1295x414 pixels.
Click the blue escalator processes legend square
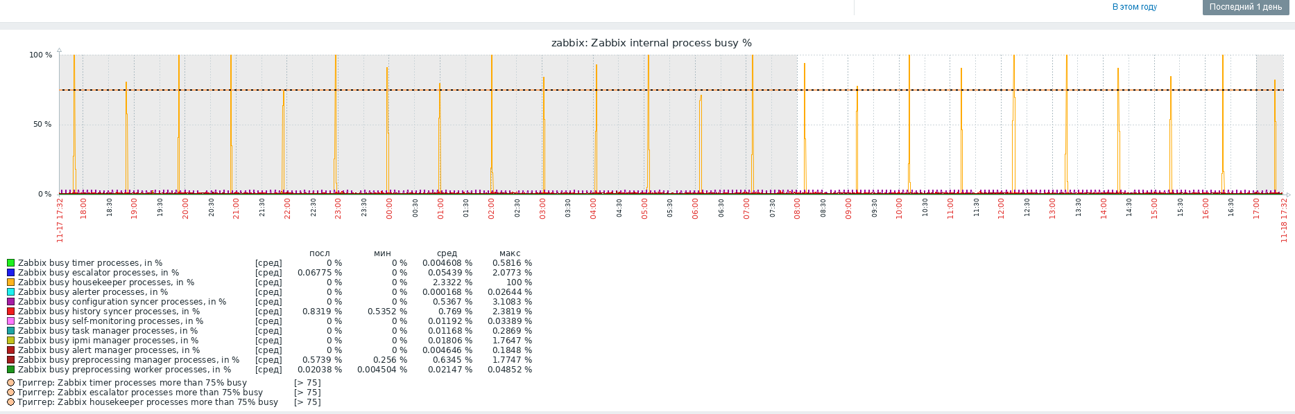coord(10,273)
